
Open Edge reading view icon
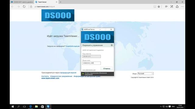coord(155,7)
